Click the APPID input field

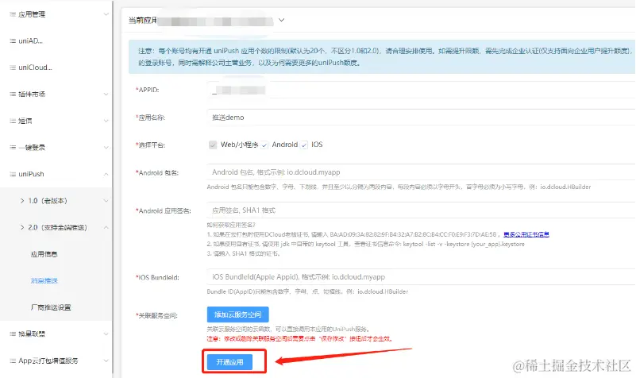click(421, 90)
